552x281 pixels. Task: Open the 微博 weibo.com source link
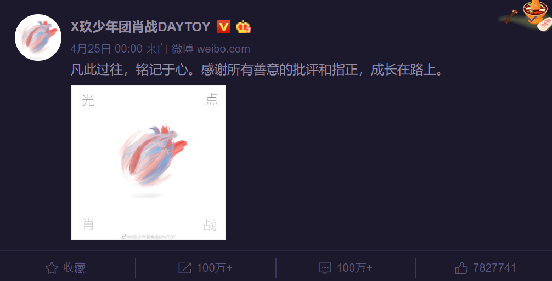211,49
